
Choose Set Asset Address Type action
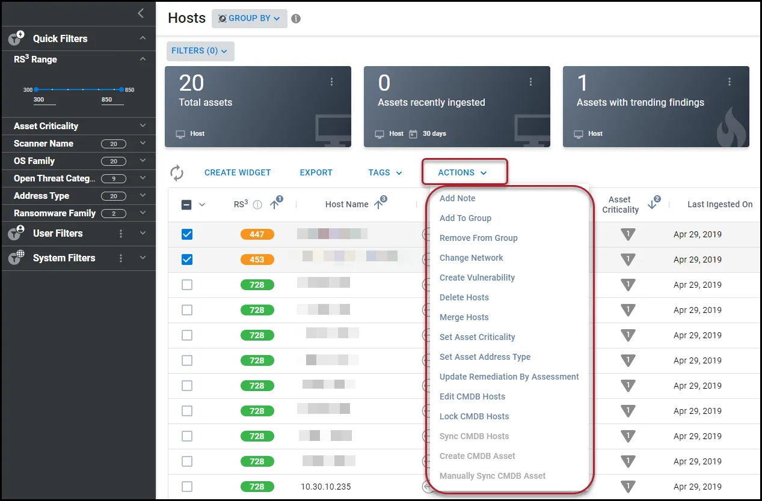(485, 357)
